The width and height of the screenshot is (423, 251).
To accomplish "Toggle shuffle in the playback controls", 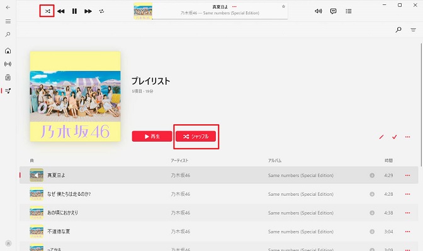I will point(47,11).
